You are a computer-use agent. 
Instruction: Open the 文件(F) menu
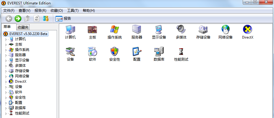coord(9,11)
